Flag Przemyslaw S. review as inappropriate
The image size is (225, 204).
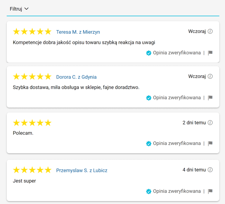(210, 191)
